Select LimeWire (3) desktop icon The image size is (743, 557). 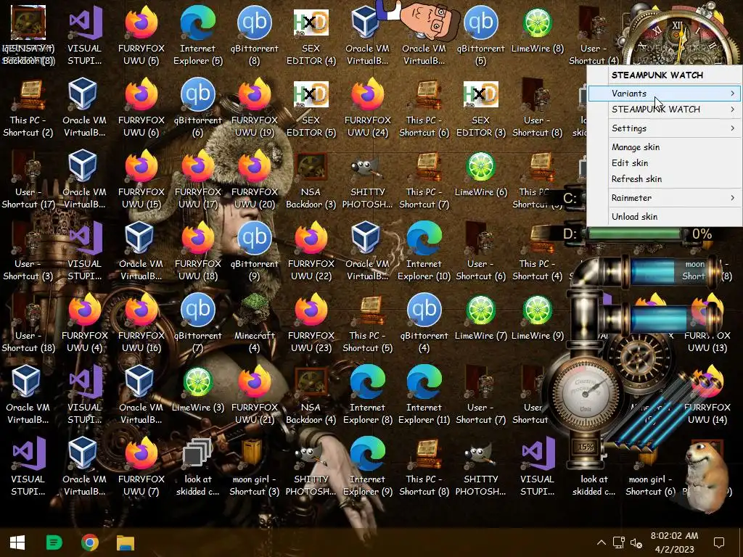197,389
